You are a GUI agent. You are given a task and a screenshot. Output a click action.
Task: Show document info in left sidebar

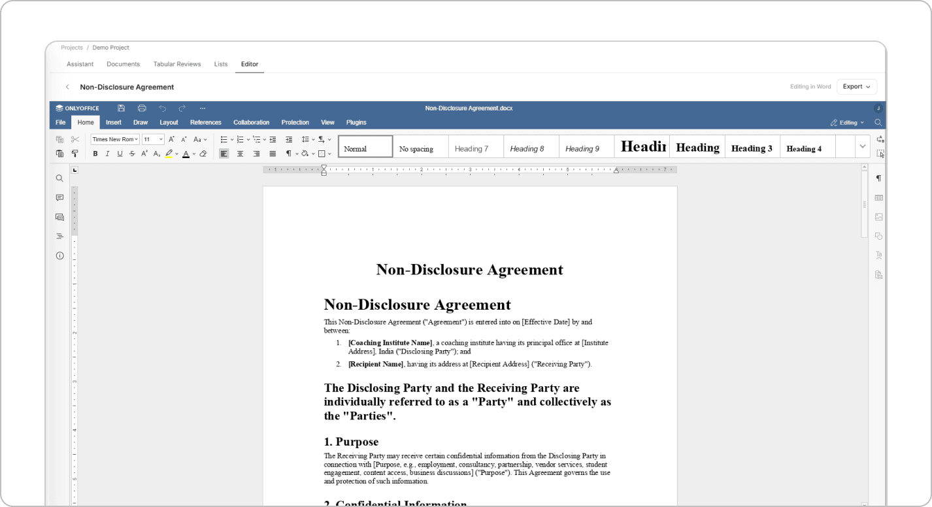[59, 255]
